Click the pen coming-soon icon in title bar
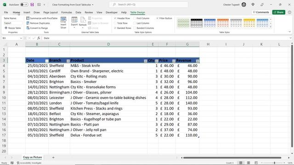Screen dimensions: 294x165 pos(262,5)
